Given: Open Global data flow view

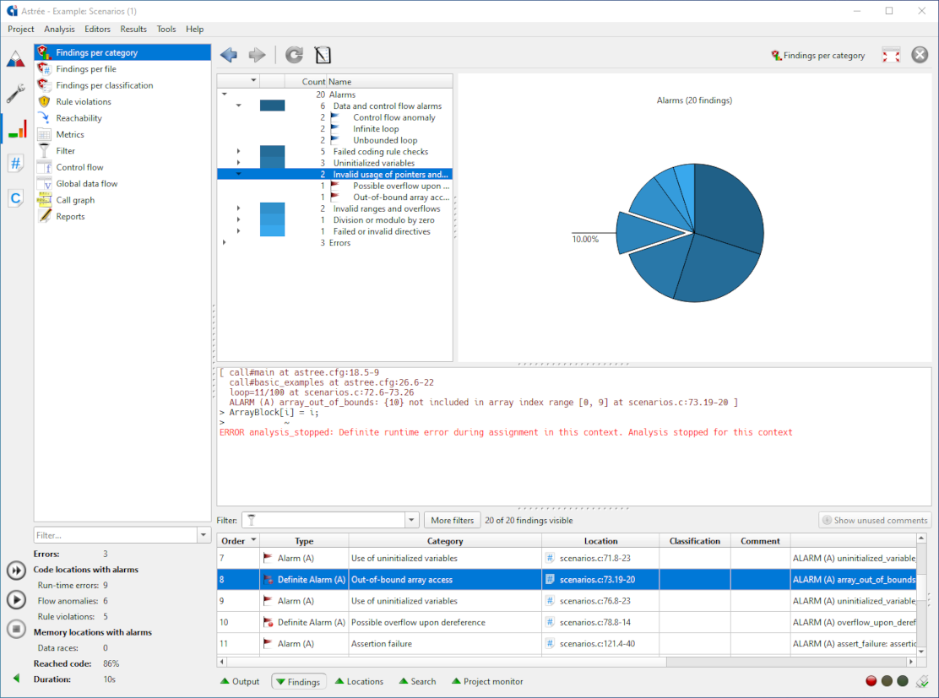Looking at the screenshot, I should coord(122,184).
